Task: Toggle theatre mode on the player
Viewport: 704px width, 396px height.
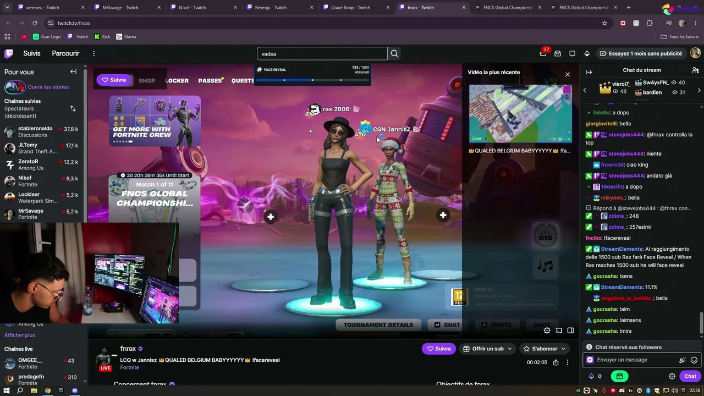Action: click(570, 331)
